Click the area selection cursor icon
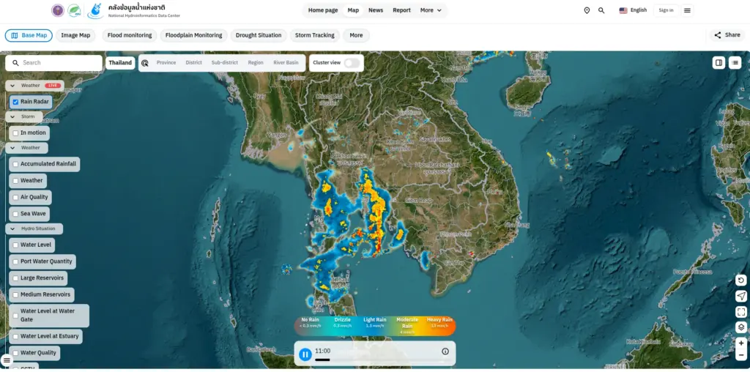This screenshot has width=750, height=372. tap(145, 63)
